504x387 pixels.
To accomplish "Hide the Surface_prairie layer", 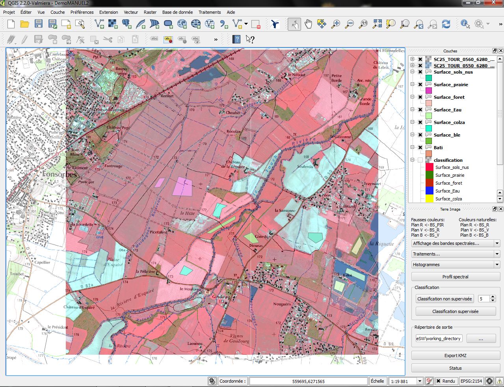I will 420,85.
